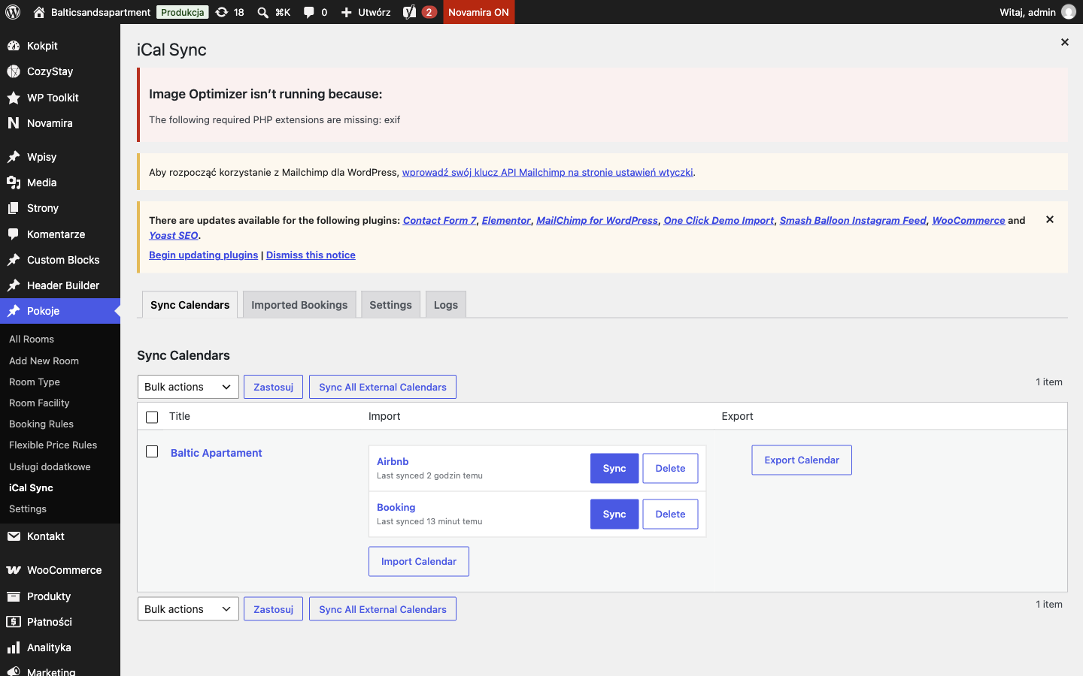Click the CozyStay sidebar icon
Viewport: 1083px width, 676px height.
click(14, 71)
